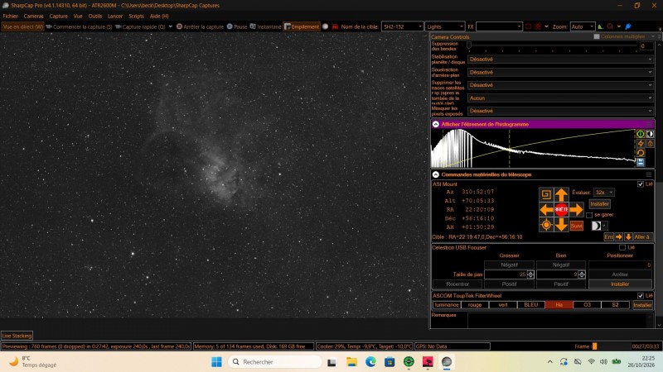Open the Masquer les pixels exposés dropdown
This screenshot has height=372, width=663.
(560, 111)
